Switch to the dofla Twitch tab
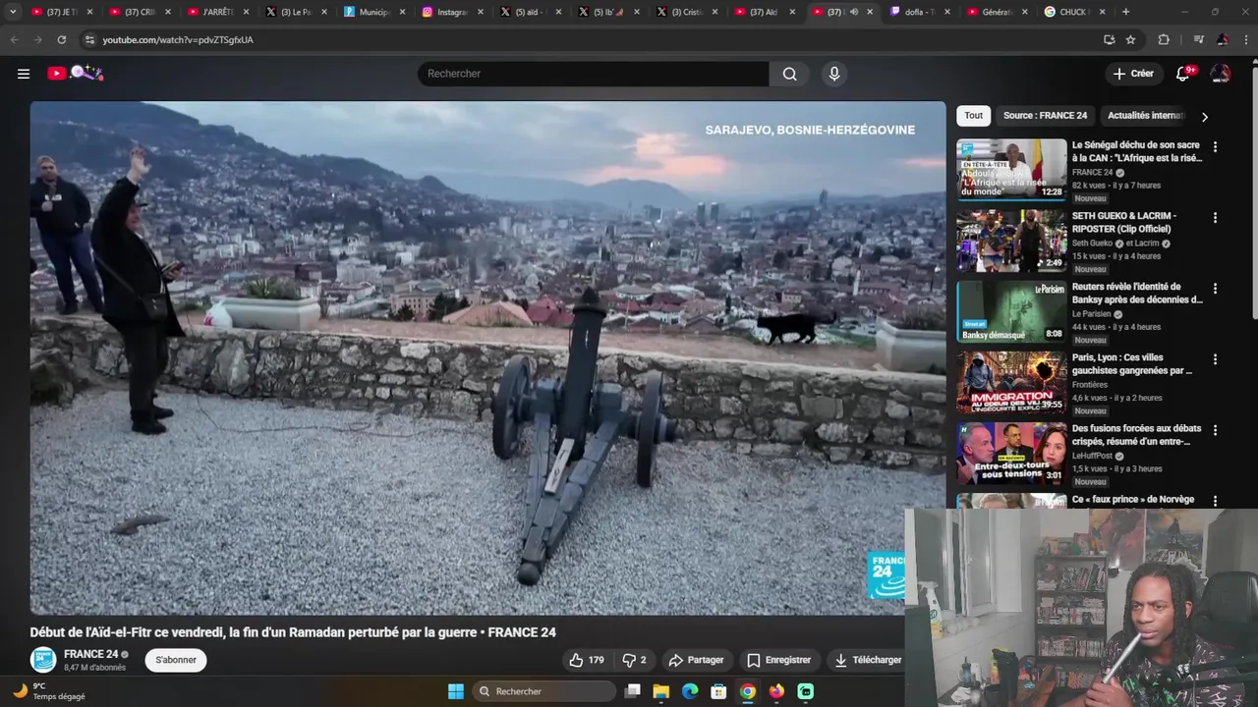1258x707 pixels. click(919, 12)
